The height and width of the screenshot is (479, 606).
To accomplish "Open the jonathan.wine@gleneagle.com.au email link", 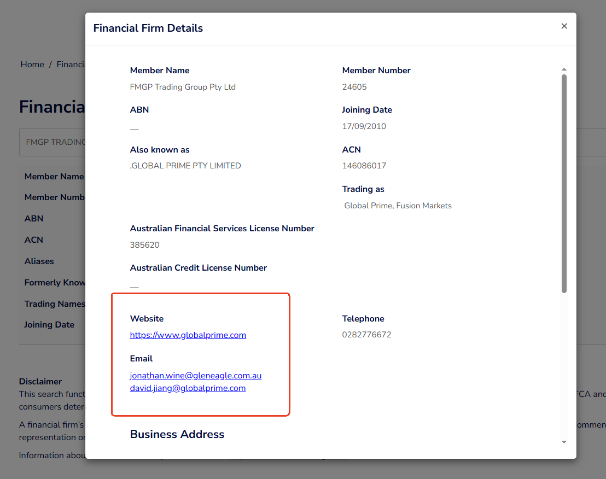I will (196, 376).
